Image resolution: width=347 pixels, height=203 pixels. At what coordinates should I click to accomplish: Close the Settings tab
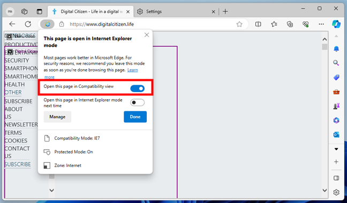click(x=213, y=12)
